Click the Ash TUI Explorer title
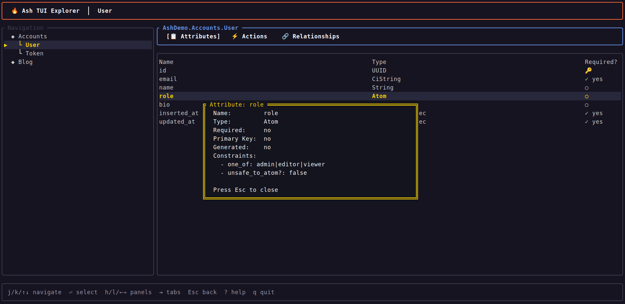 click(51, 11)
